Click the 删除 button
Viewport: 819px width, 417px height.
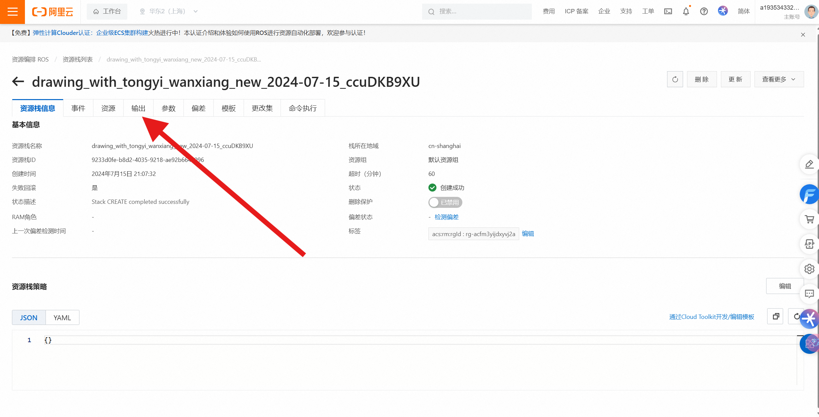(x=702, y=79)
